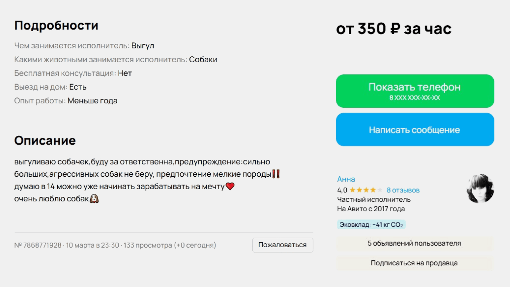Open the 8 отзывов reviews link
Viewport: 510px width, 287px height.
coord(403,190)
